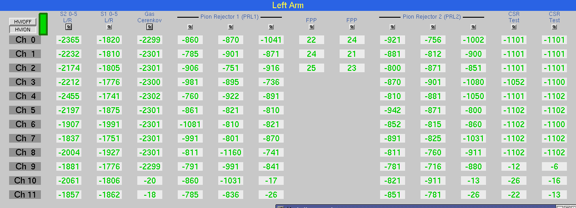The image size is (576, 208).
Task: Click the HV/ON button
Action: (x=22, y=30)
